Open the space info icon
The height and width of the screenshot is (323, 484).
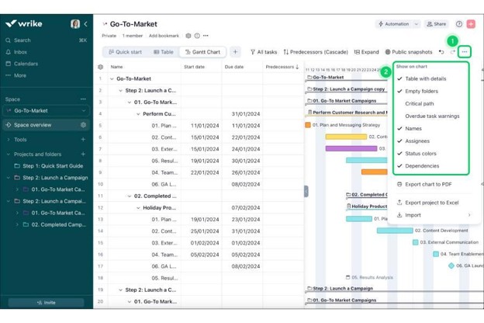197,36
